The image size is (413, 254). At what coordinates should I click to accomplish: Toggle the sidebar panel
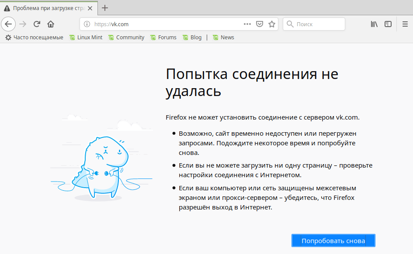coord(388,24)
